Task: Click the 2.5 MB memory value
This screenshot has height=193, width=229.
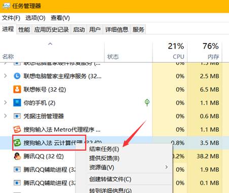Action: point(209,76)
